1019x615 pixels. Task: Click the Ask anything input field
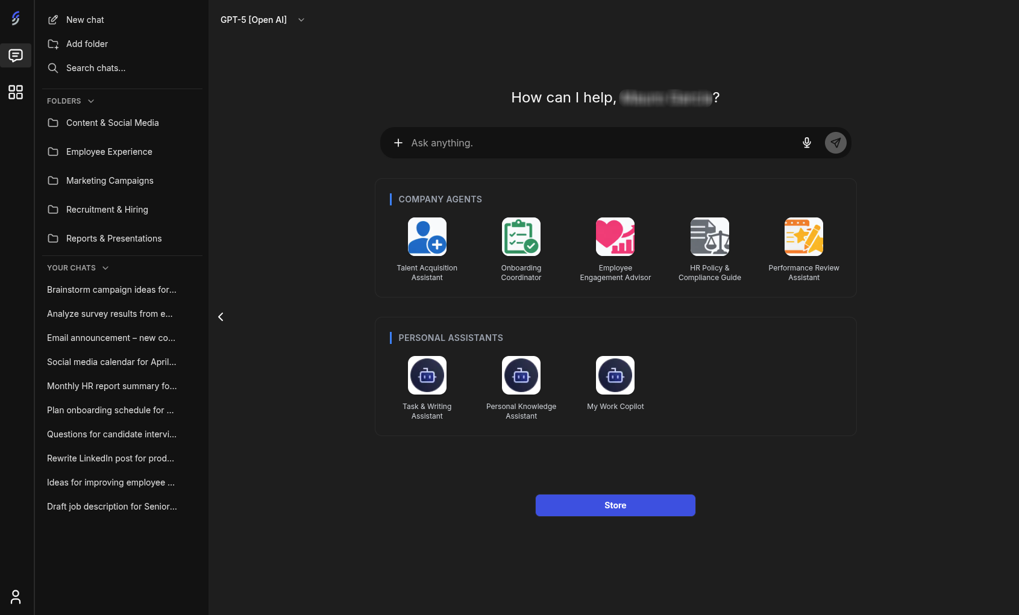tap(597, 143)
